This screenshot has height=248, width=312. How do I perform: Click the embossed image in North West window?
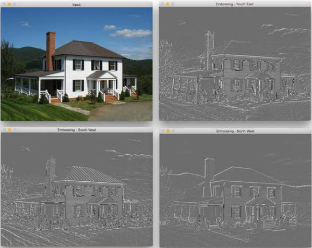[x=235, y=191]
